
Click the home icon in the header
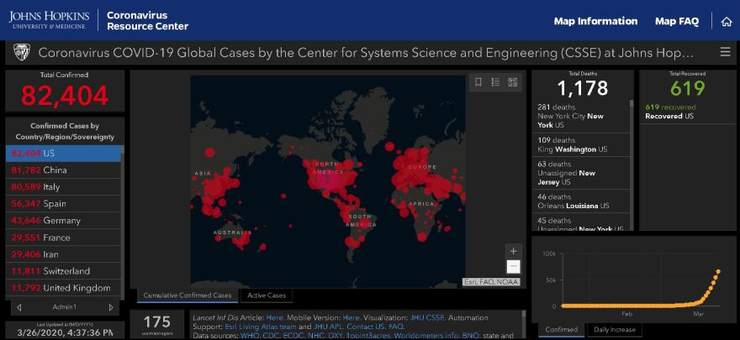point(727,21)
